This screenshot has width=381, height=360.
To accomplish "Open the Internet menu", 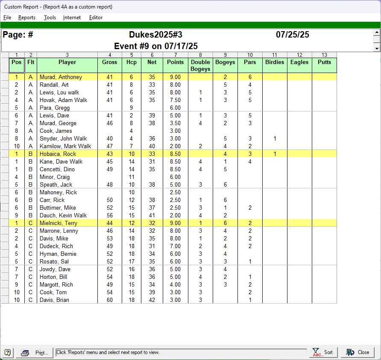I will coord(72,18).
